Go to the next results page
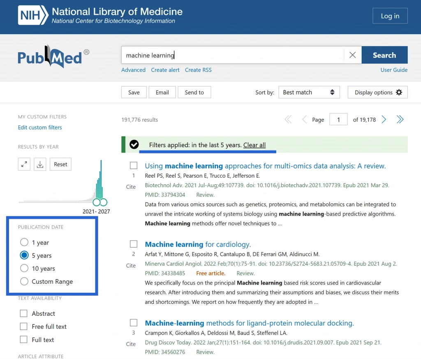The height and width of the screenshot is (359, 421). [x=384, y=120]
